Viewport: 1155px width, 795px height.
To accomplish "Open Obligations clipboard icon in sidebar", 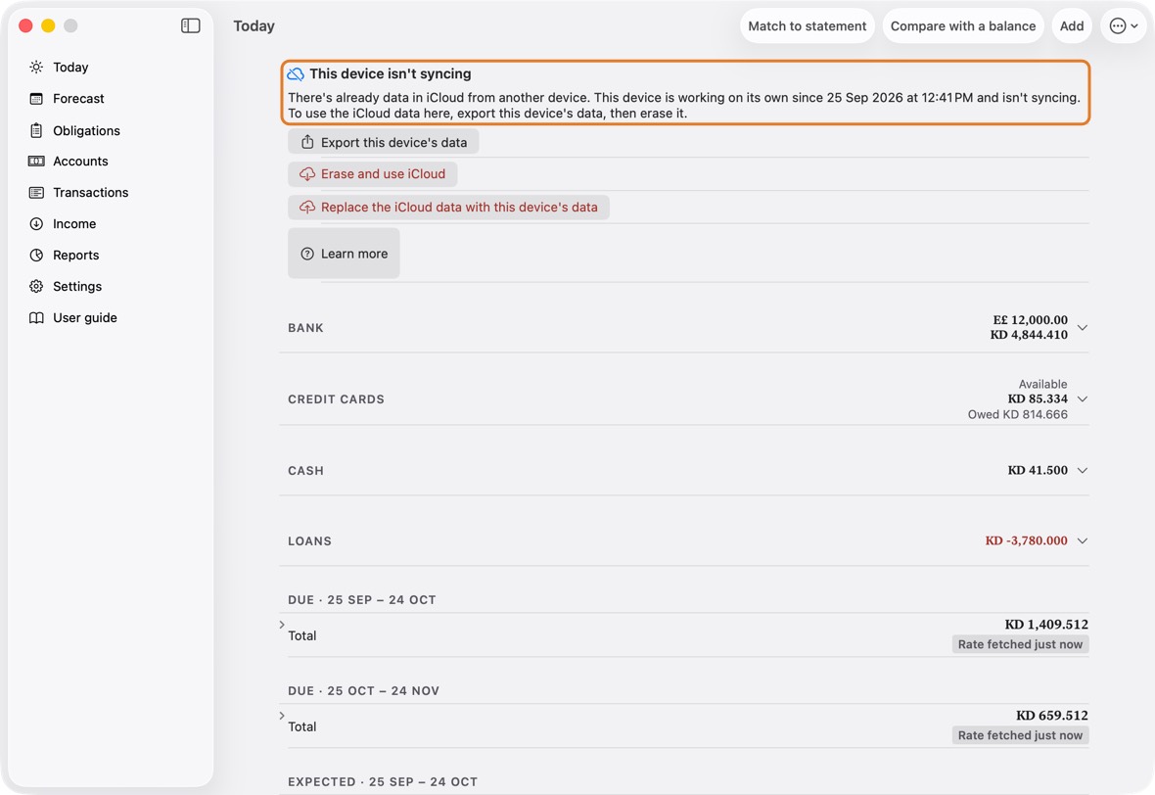I will 36,130.
